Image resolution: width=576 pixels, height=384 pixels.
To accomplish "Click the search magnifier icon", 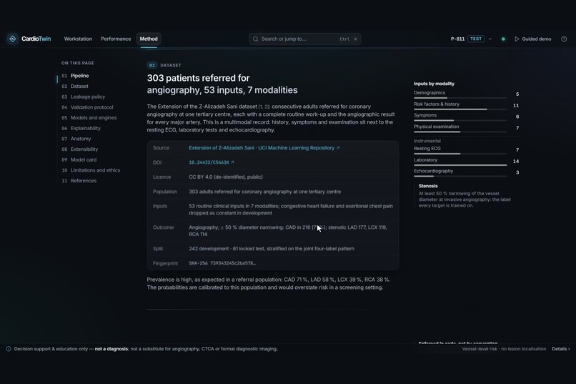I will [x=256, y=39].
